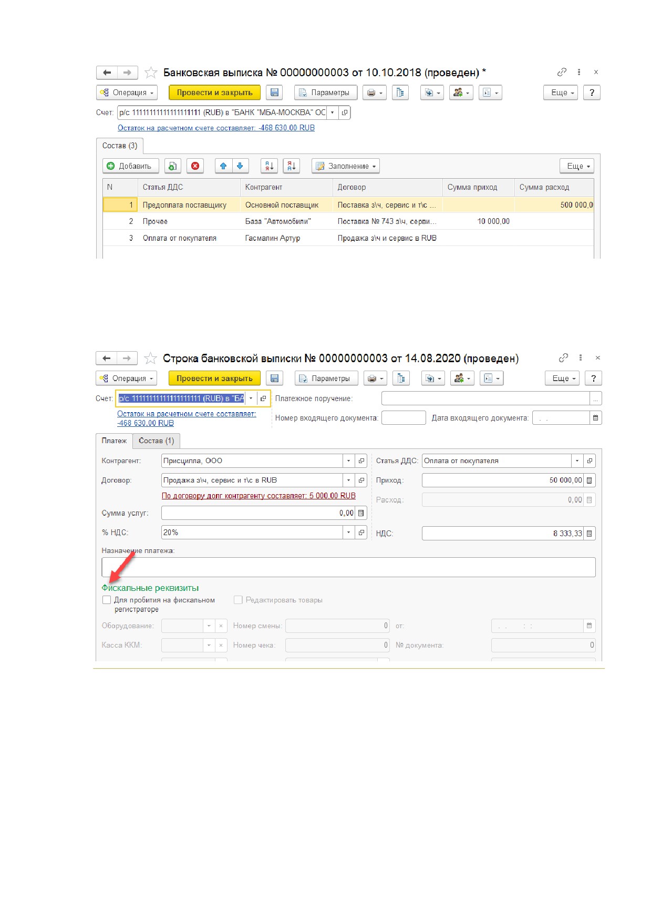Click Платежное поручение input field
Image resolution: width=651 pixels, height=921 pixels.
(485, 398)
